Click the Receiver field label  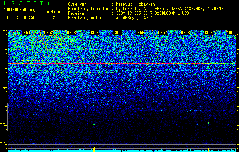point(77,13)
